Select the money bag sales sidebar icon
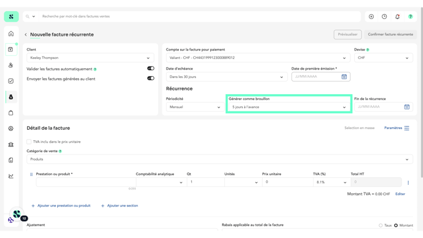This screenshot has height=238, width=423. coord(11,97)
